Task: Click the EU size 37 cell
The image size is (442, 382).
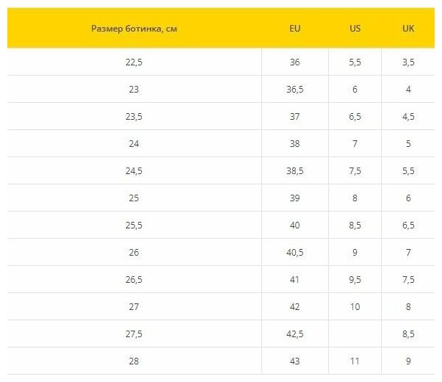Action: point(295,117)
